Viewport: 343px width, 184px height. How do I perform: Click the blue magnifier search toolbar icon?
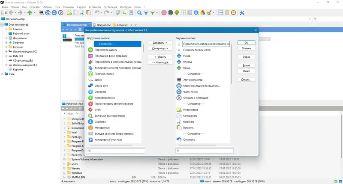point(139,13)
